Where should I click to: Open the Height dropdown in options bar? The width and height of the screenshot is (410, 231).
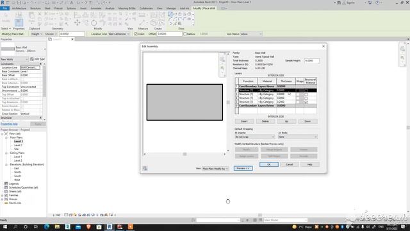[37, 34]
